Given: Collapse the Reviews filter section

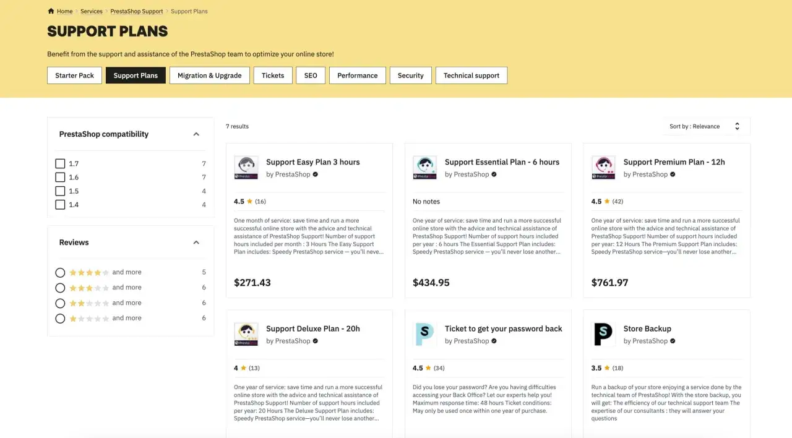Looking at the screenshot, I should pos(196,243).
